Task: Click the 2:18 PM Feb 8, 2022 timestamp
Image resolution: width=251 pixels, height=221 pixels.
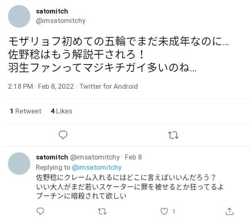Action: coord(41,86)
